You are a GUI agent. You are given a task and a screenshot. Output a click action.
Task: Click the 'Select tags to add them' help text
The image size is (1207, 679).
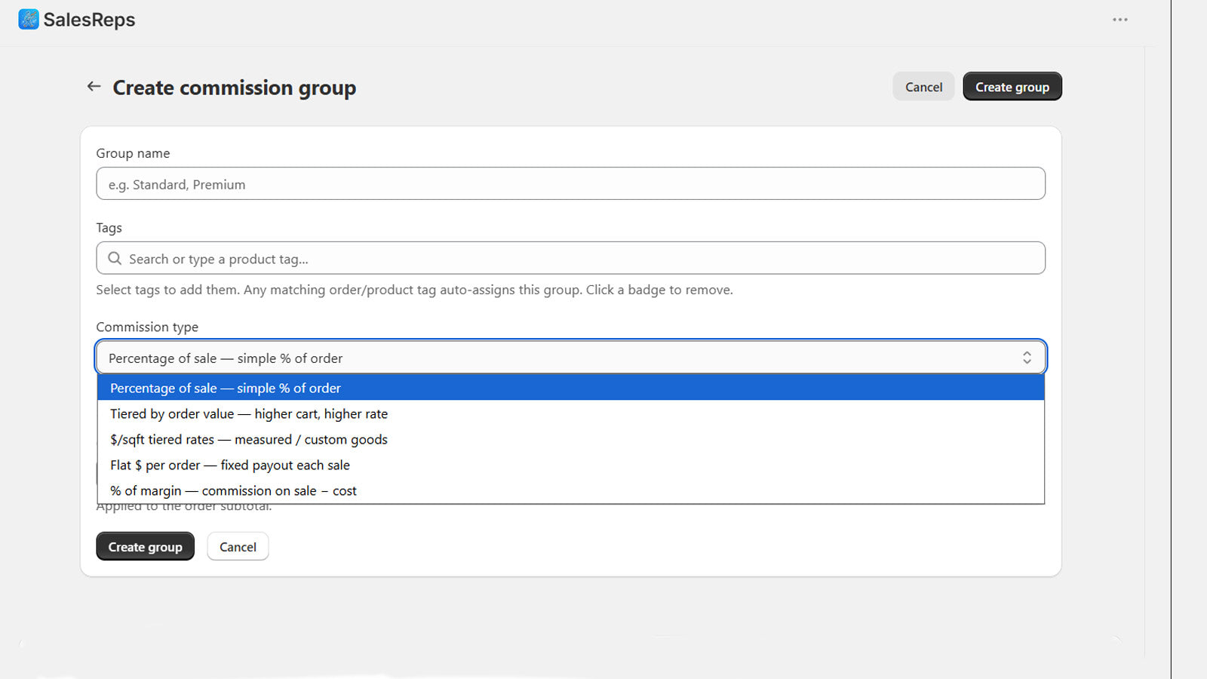414,290
